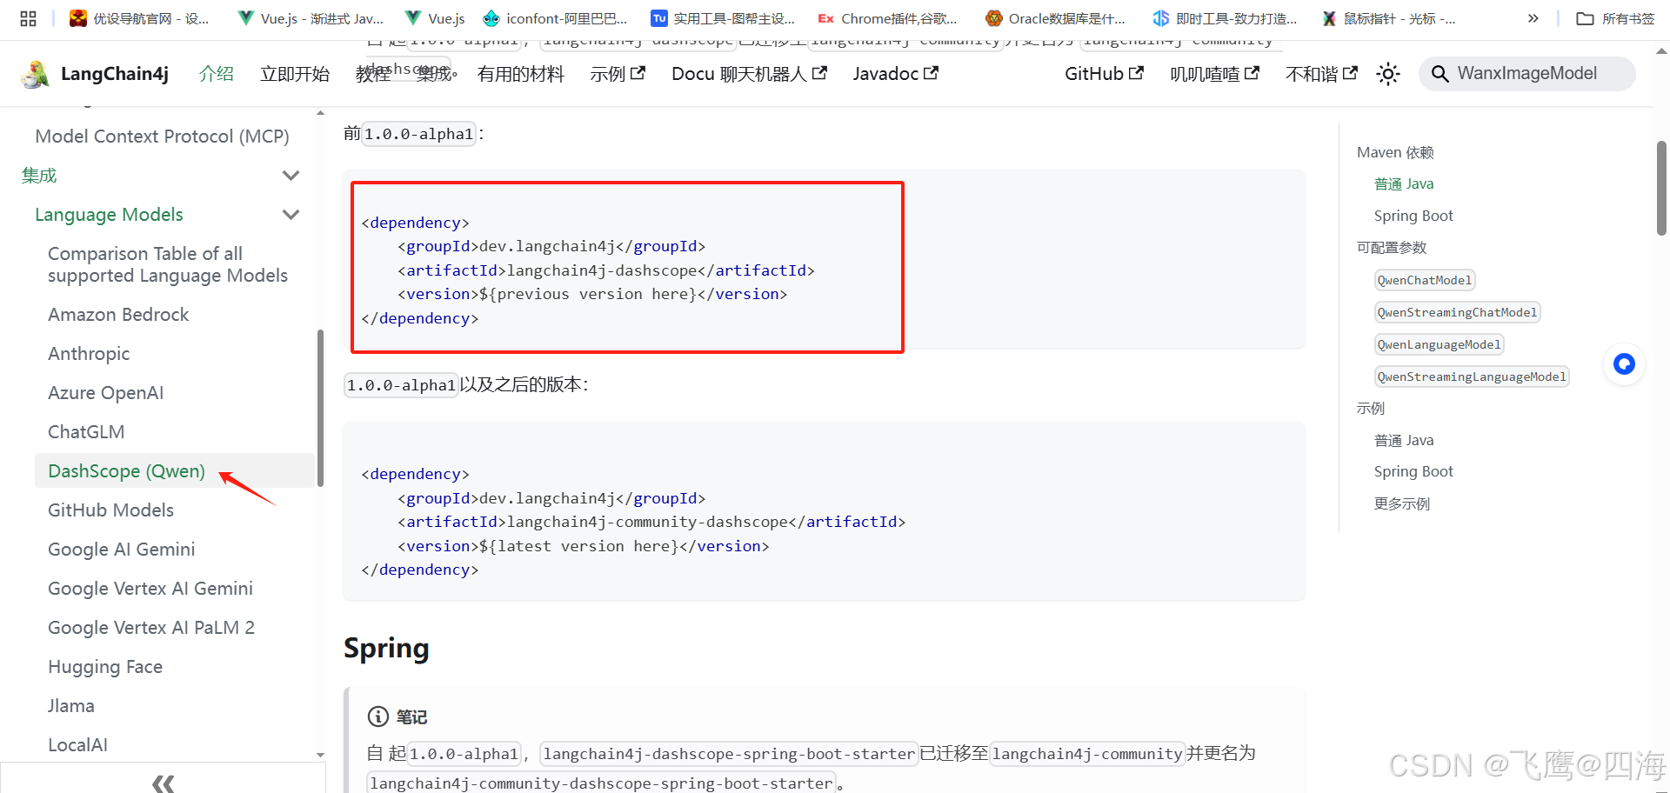Open the Hugging Face page
The height and width of the screenshot is (793, 1670).
pyautogui.click(x=105, y=667)
